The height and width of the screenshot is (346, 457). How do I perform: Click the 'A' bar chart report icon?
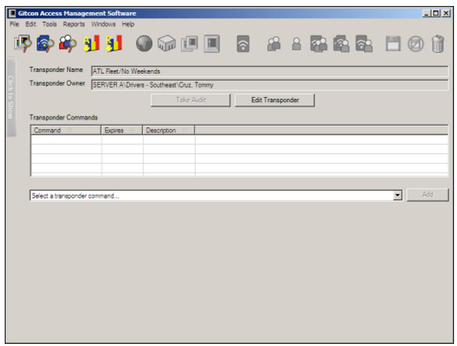91,44
